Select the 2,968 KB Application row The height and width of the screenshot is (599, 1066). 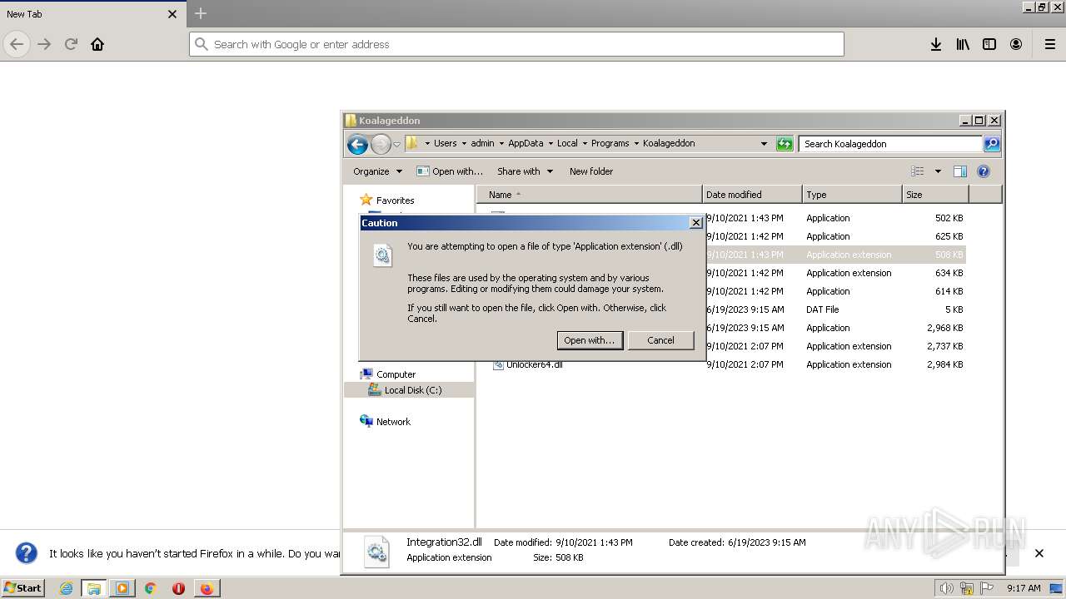pos(721,328)
